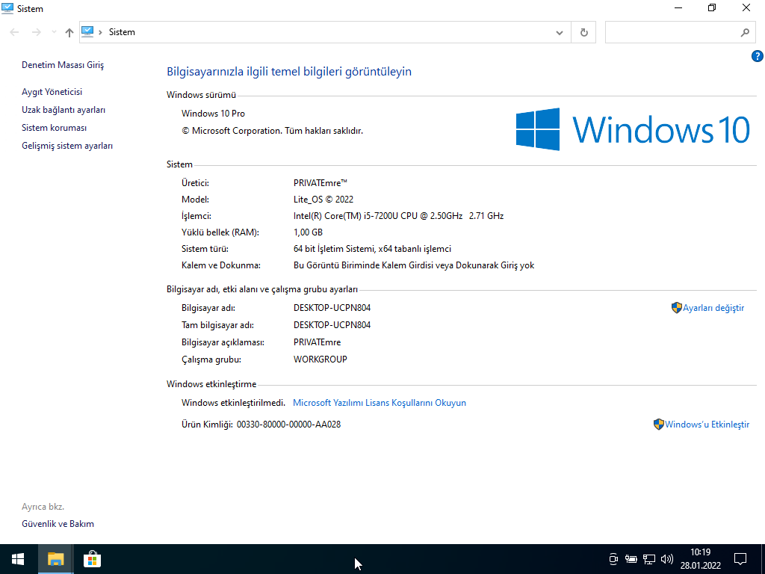Screen dimensions: 765x574
Task: Open the blue help question mark
Action: [x=758, y=56]
